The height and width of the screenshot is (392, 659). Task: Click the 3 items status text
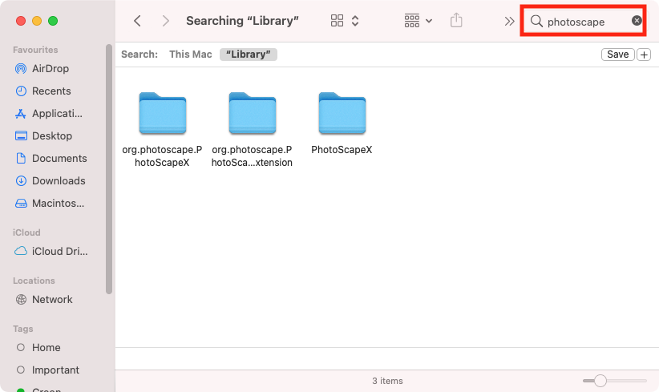point(387,381)
